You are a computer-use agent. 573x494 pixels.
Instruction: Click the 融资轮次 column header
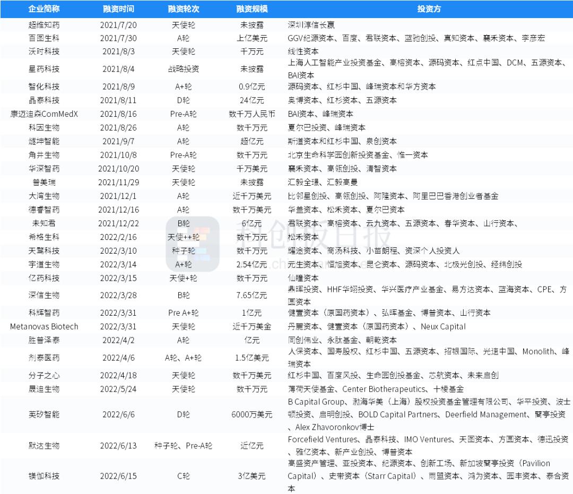point(184,9)
